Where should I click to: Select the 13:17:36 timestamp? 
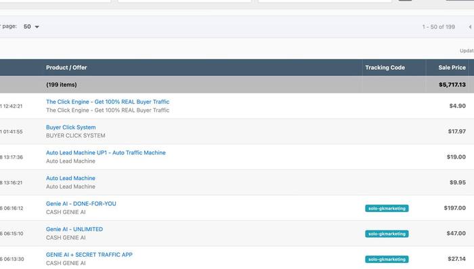[13, 157]
